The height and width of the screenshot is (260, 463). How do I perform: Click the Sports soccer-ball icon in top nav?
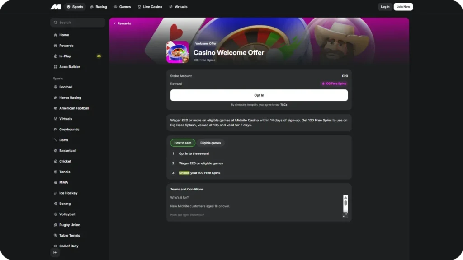(69, 7)
